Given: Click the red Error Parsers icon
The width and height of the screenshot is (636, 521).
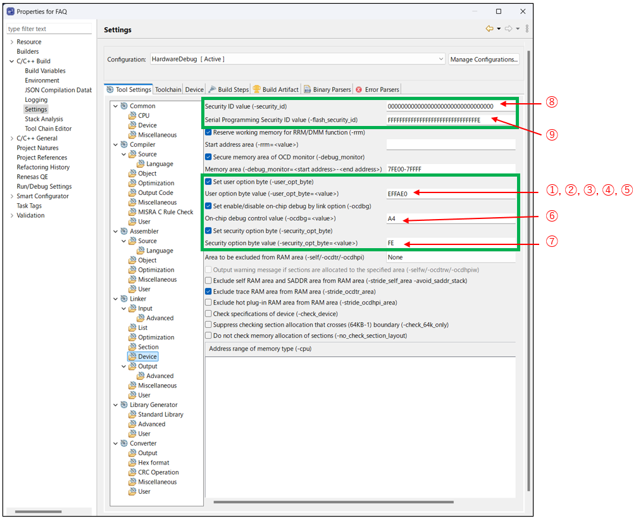Looking at the screenshot, I should pyautogui.click(x=359, y=90).
